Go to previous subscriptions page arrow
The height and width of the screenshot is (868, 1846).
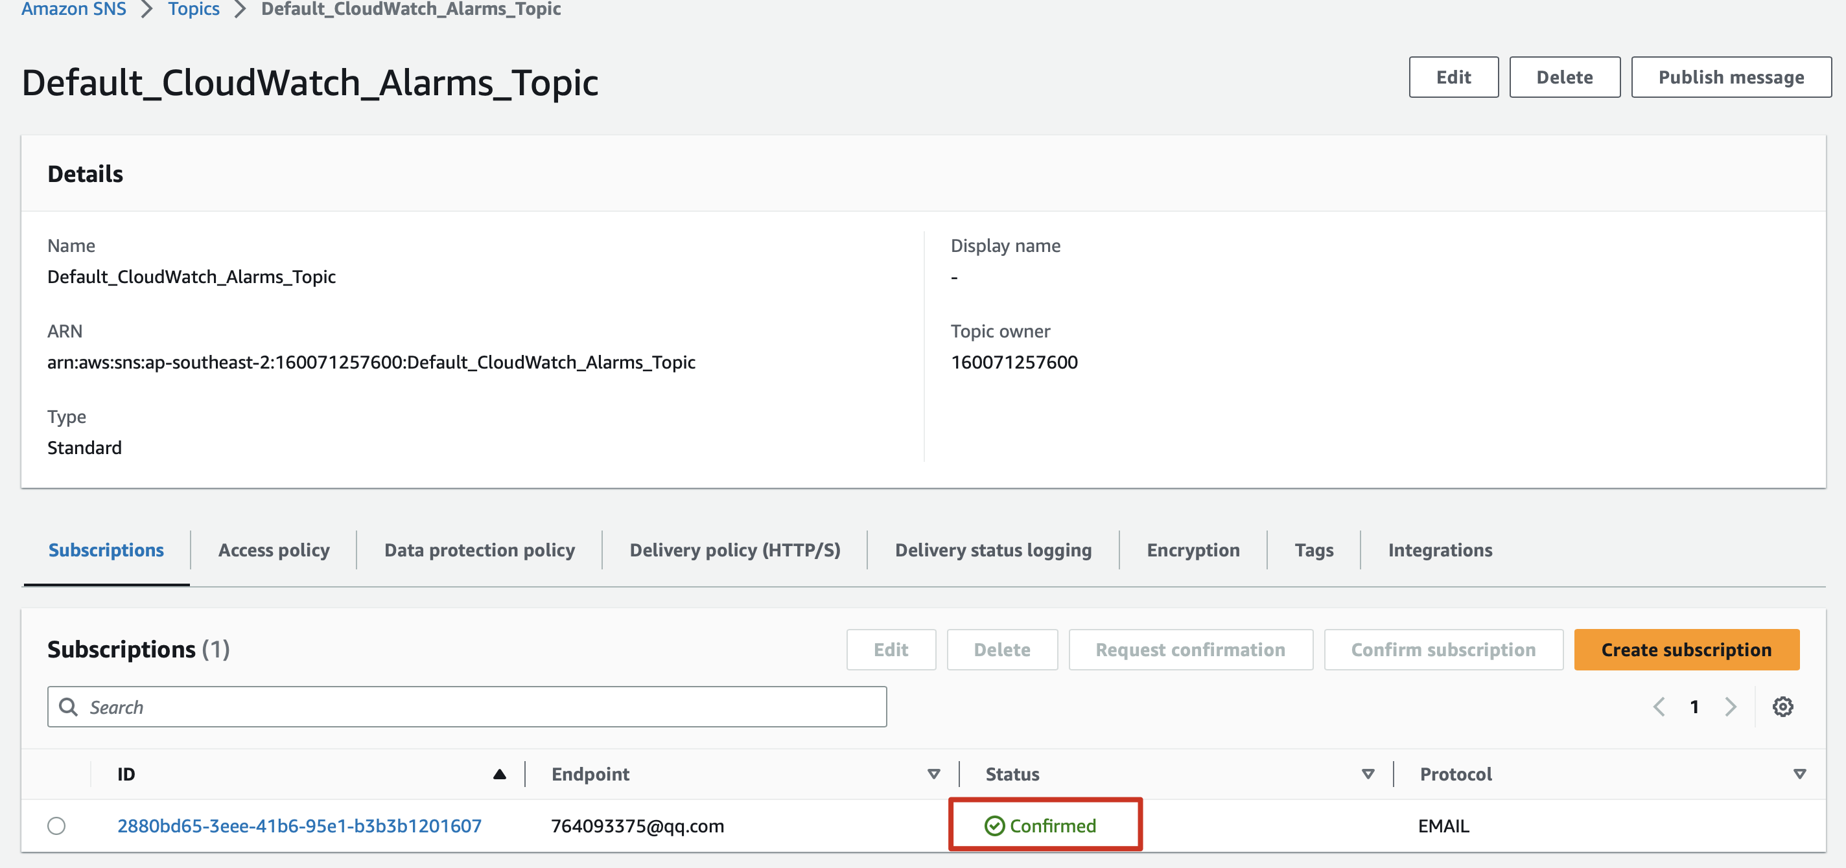(x=1659, y=707)
